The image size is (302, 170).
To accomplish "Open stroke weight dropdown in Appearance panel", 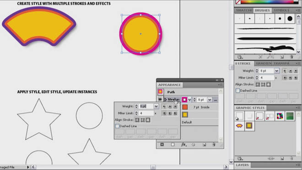I will [210, 100].
